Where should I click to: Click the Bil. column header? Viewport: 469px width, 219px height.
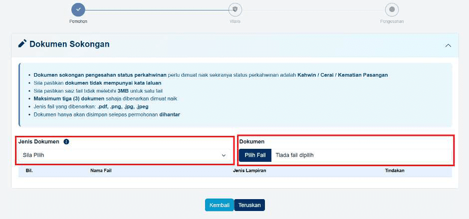click(x=29, y=171)
